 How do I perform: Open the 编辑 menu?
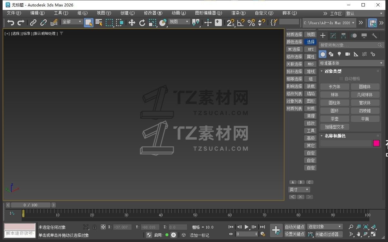tap(37, 13)
